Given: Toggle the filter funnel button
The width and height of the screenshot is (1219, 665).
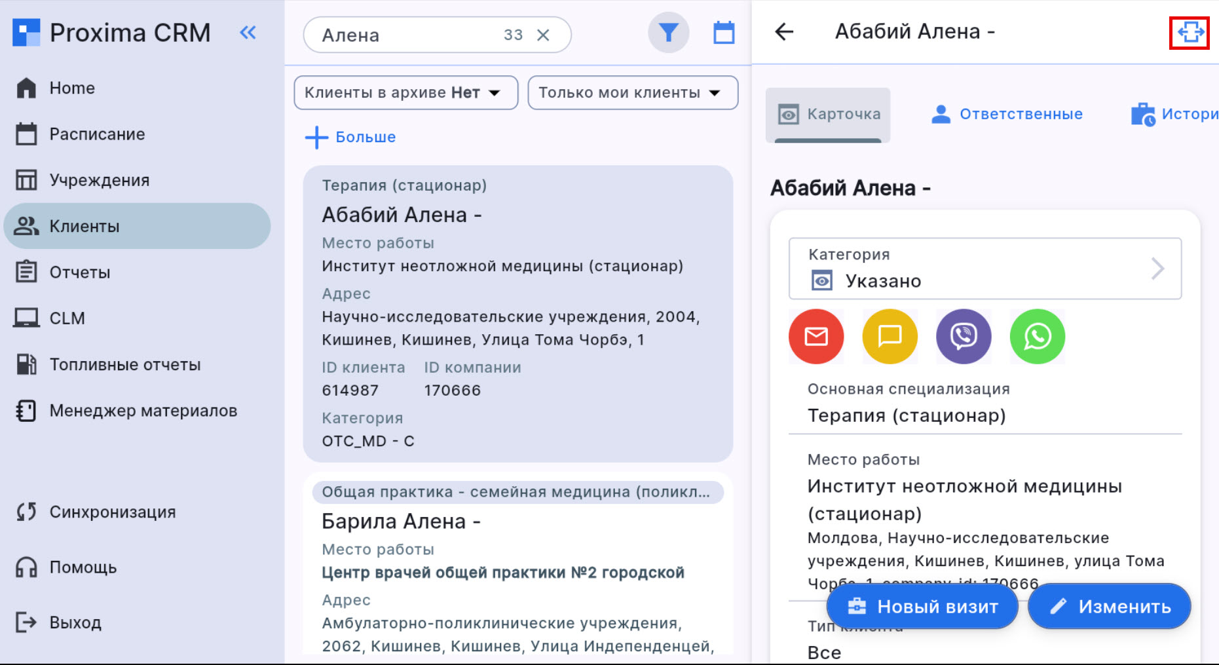Looking at the screenshot, I should tap(668, 33).
